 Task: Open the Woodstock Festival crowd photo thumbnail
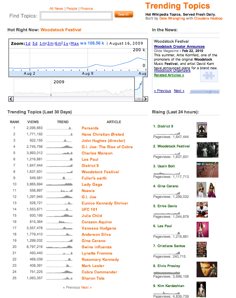[207, 150]
